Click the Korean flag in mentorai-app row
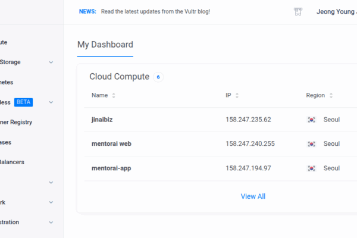This screenshot has width=357, height=238. pos(311,168)
